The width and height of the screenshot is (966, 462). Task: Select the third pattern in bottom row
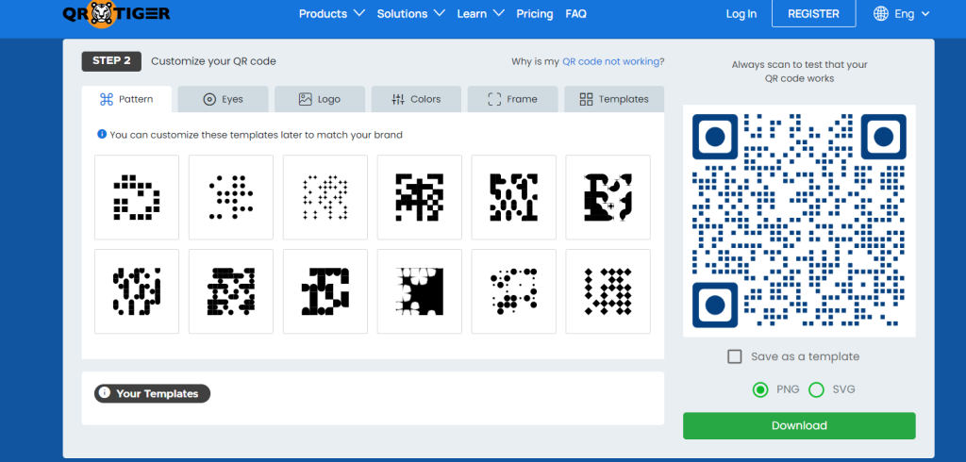coord(325,291)
